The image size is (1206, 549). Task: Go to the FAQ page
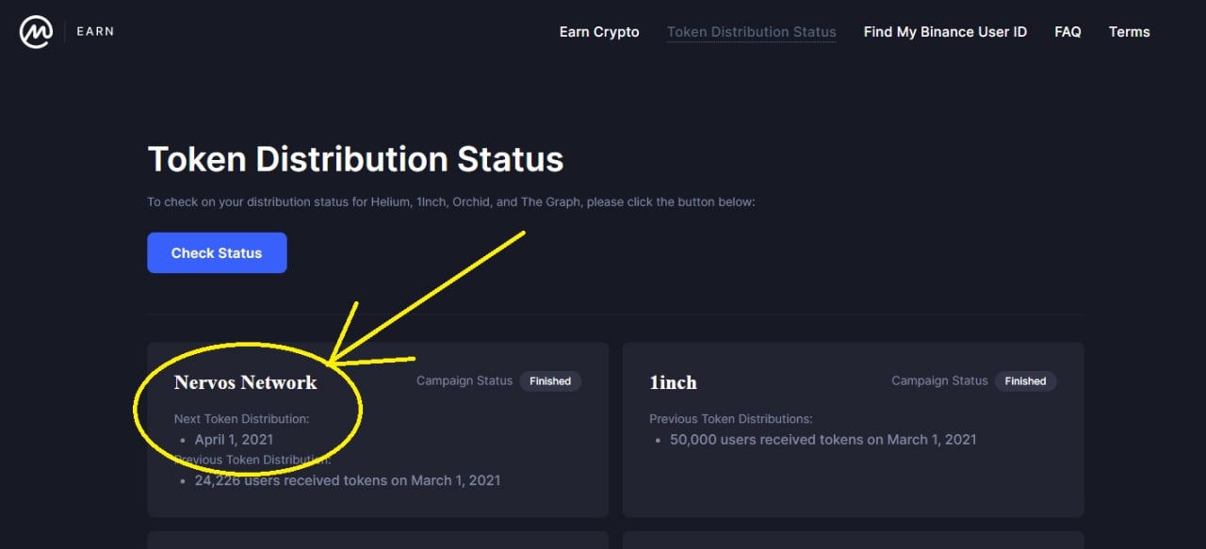(x=1067, y=32)
